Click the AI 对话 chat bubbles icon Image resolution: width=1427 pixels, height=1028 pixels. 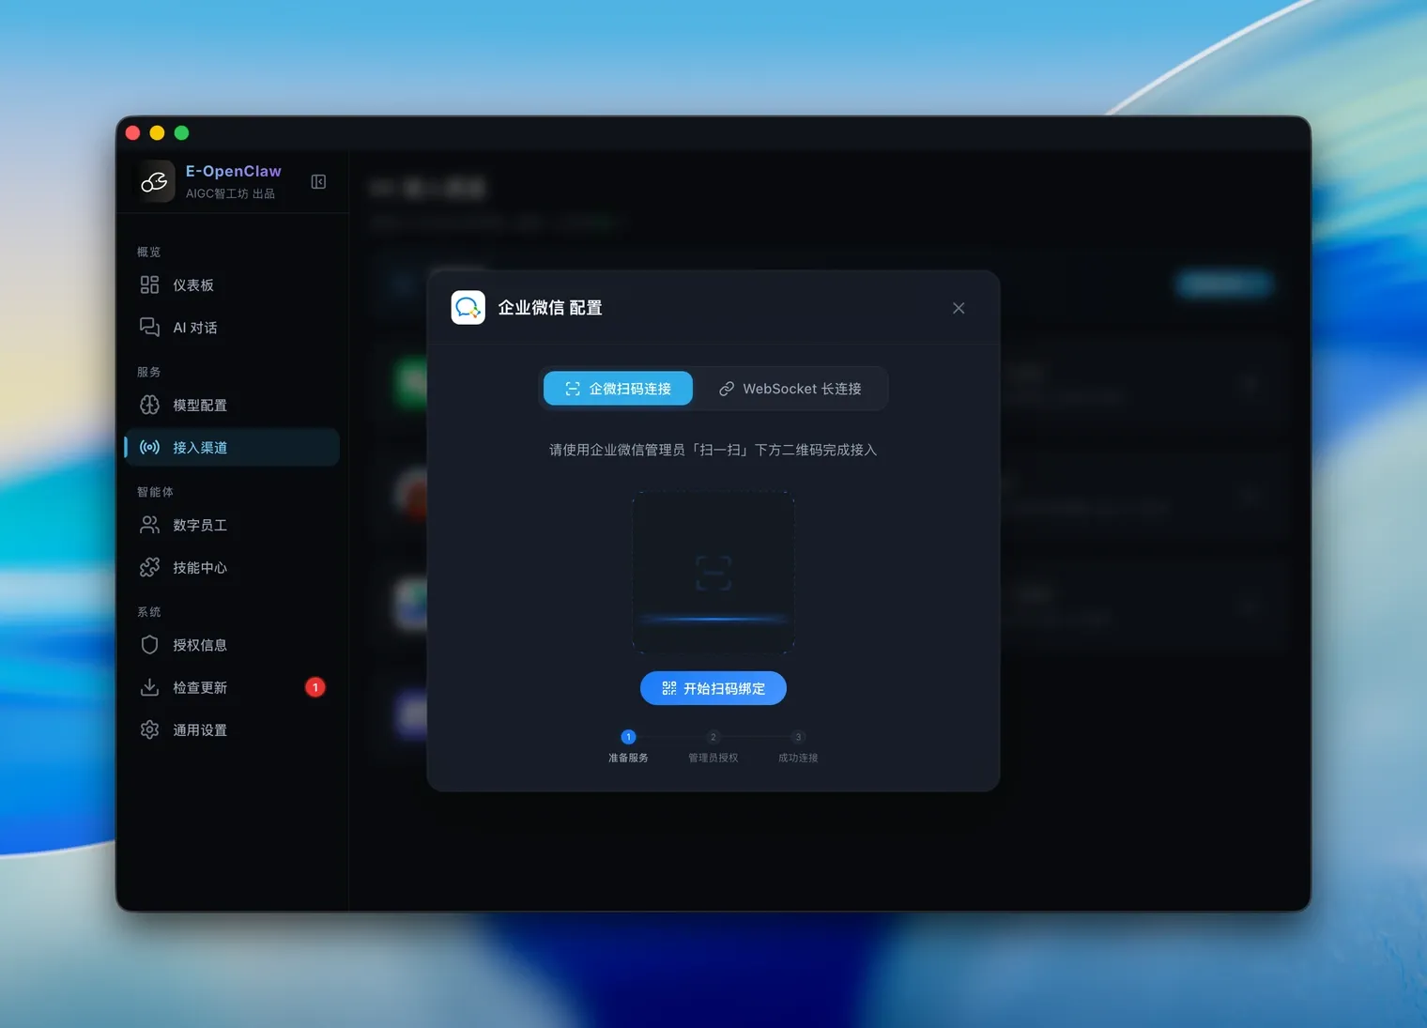149,327
